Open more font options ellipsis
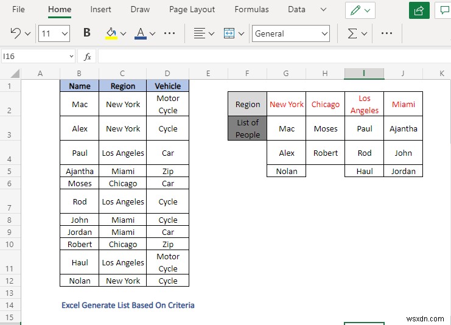This screenshot has width=451, height=325. click(x=169, y=33)
